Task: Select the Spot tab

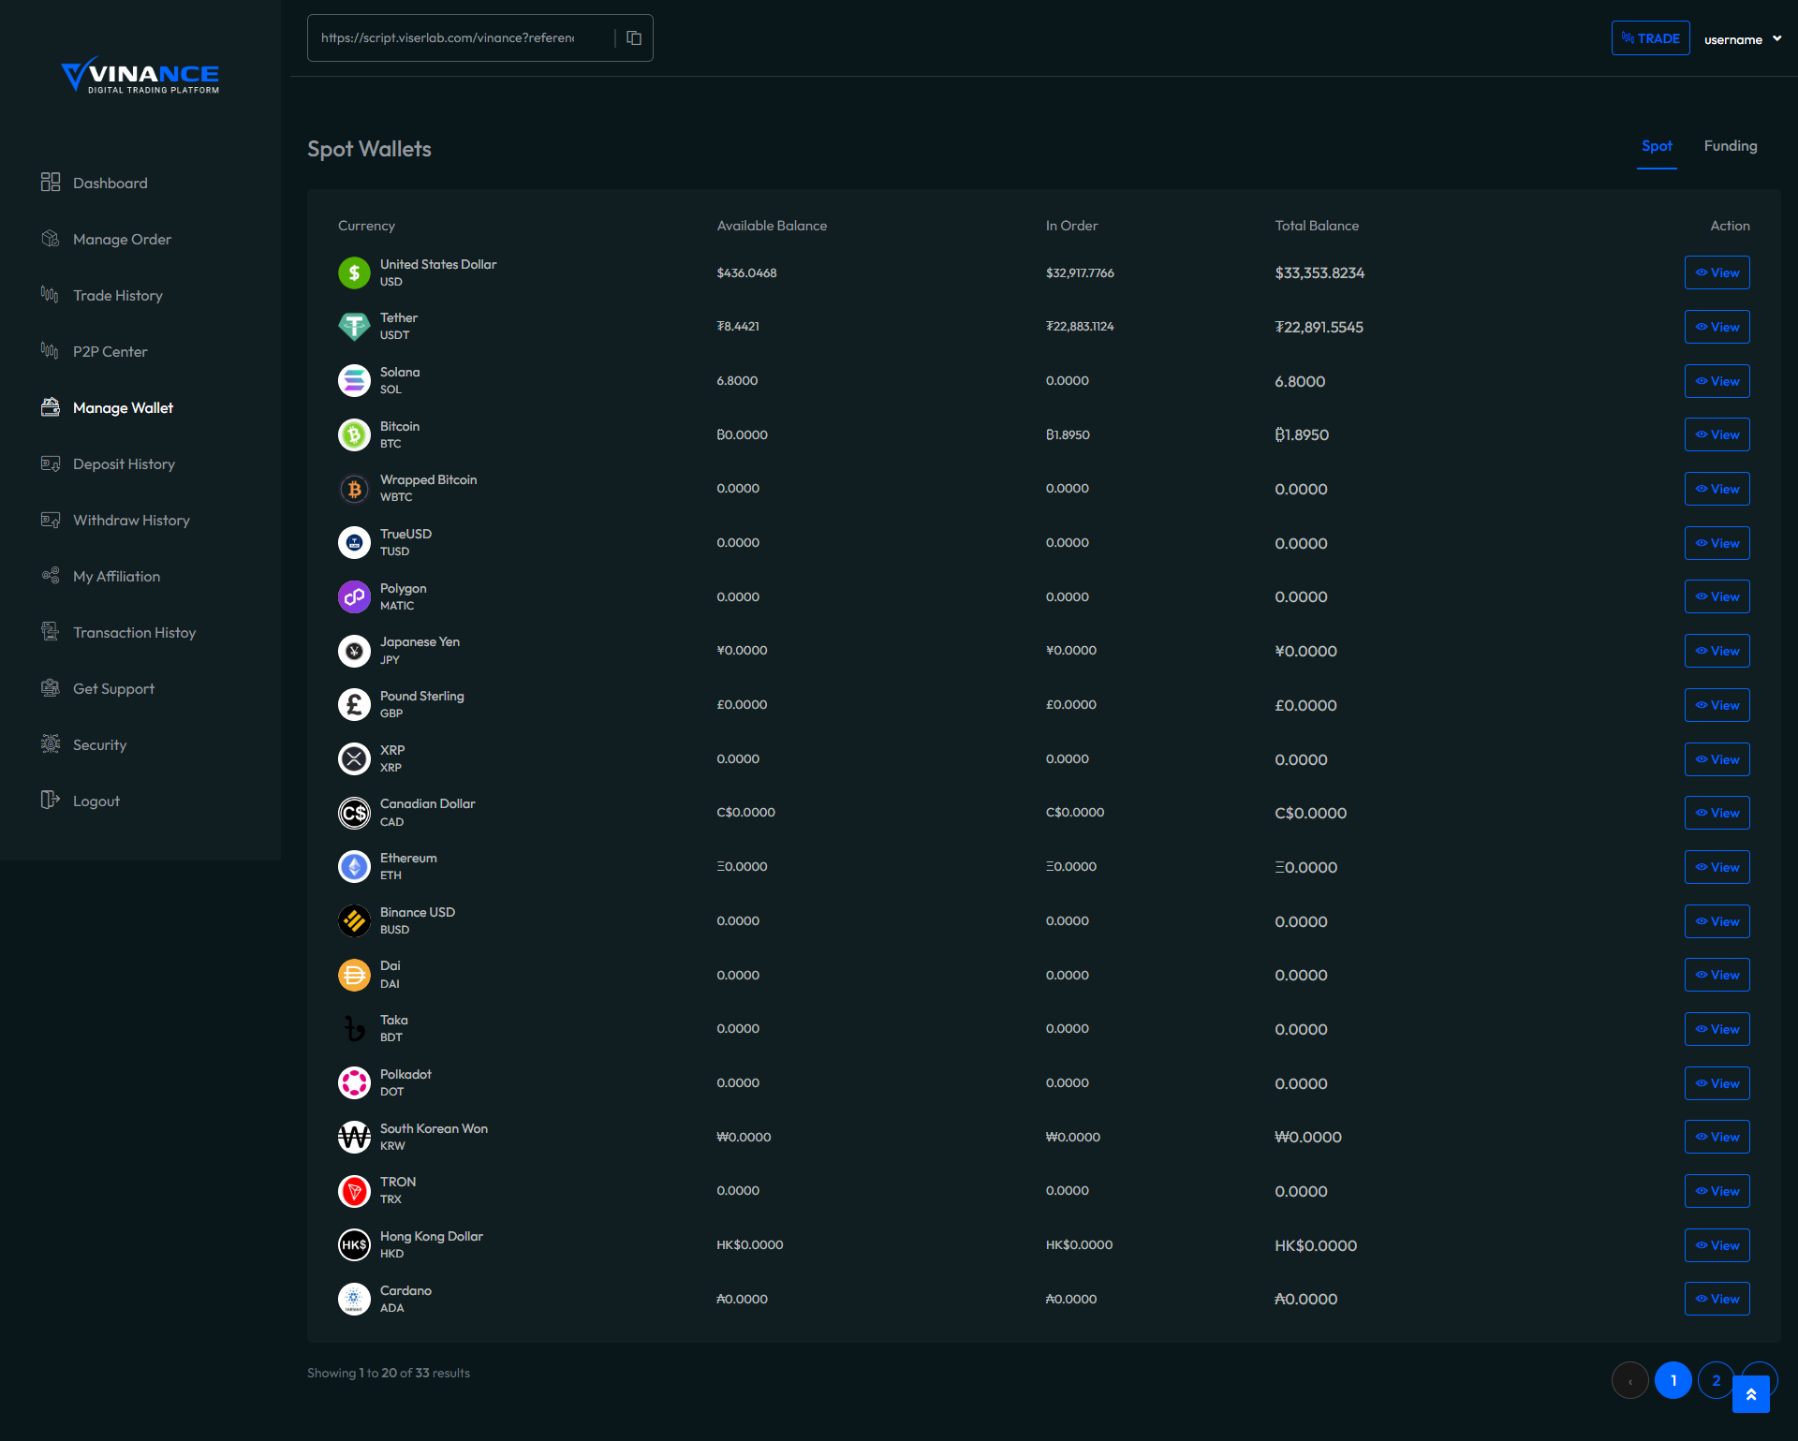Action: pos(1656,146)
